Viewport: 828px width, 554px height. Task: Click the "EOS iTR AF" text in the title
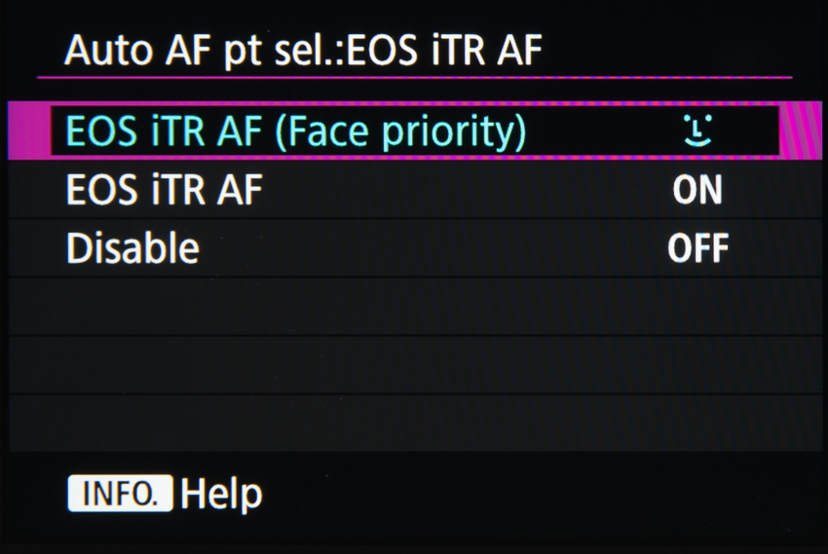[x=443, y=51]
